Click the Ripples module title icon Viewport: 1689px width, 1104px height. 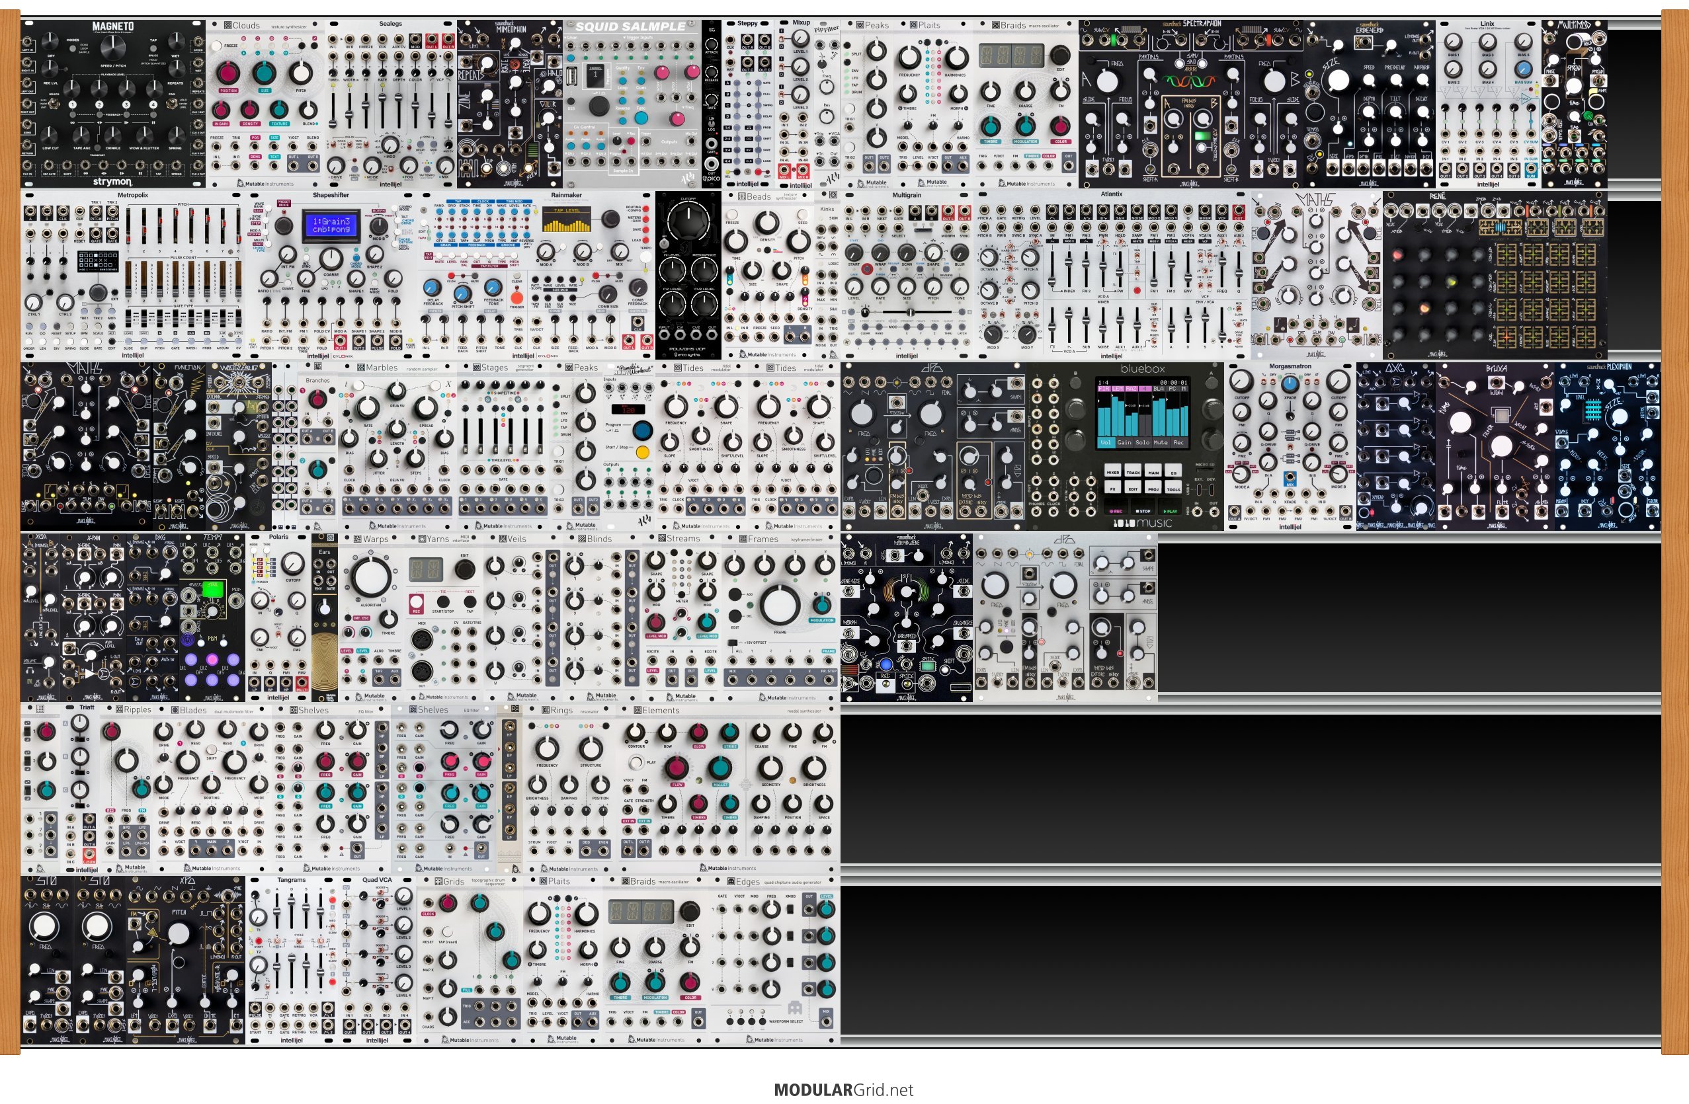(x=118, y=710)
